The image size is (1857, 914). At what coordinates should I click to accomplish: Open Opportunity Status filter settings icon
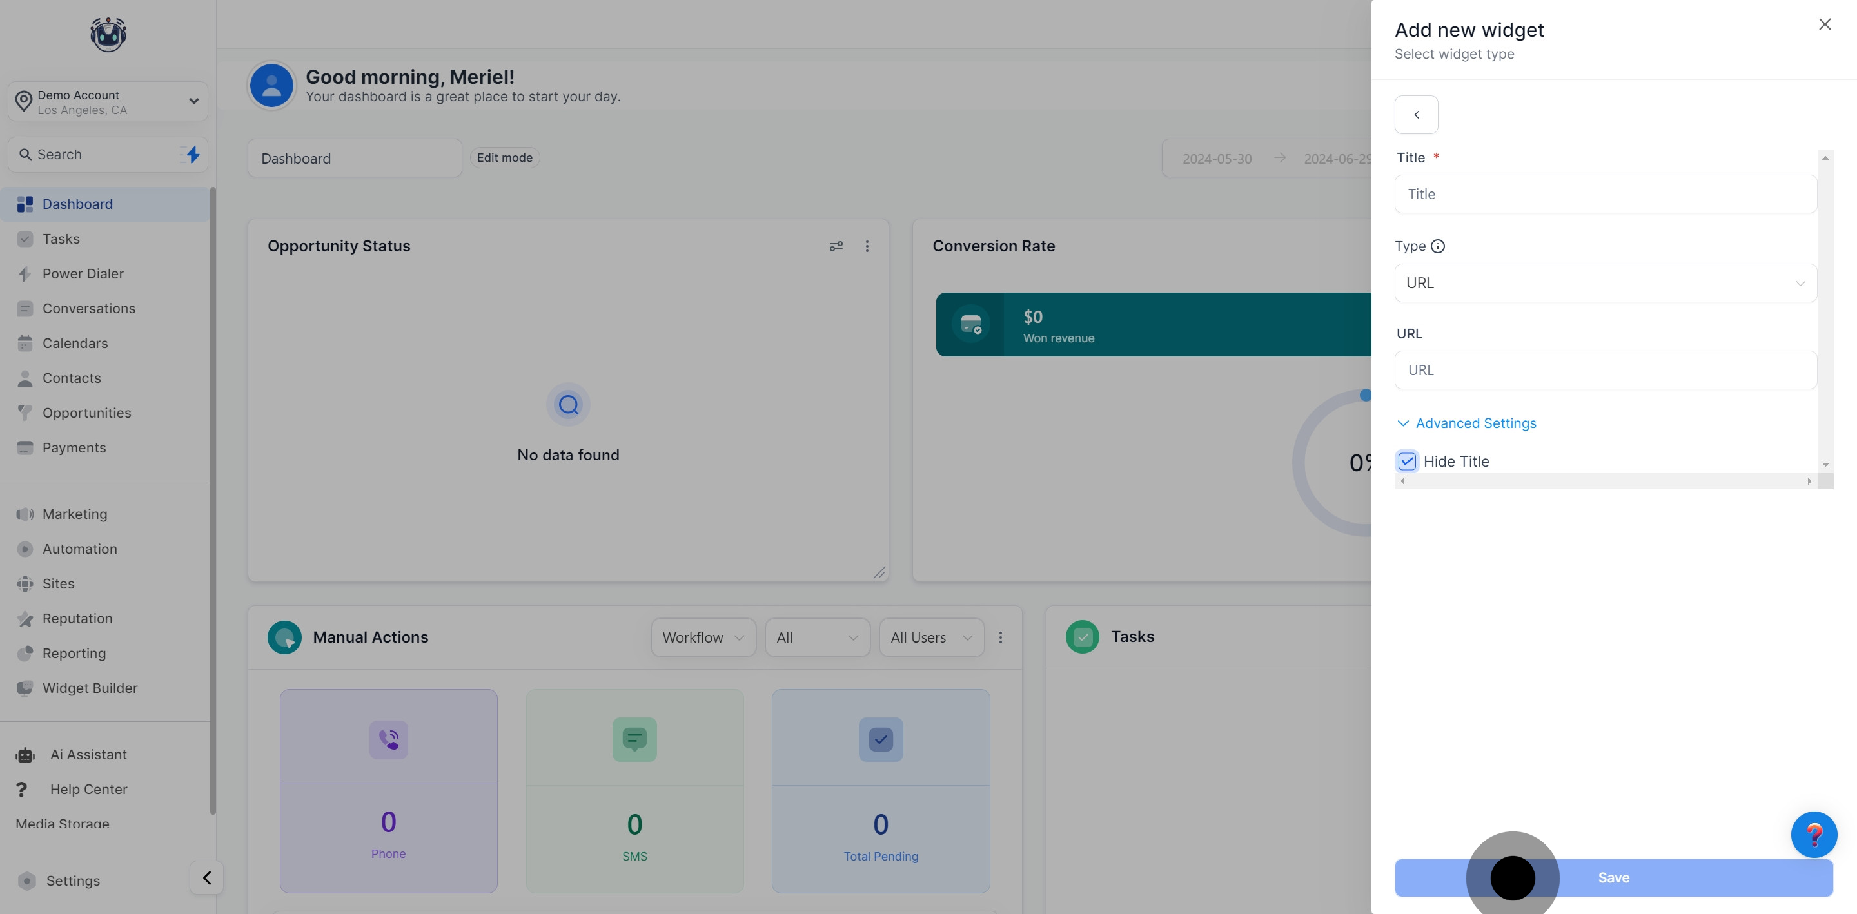[836, 246]
